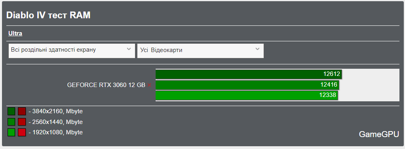Click the 12416 green bar

click(247, 85)
